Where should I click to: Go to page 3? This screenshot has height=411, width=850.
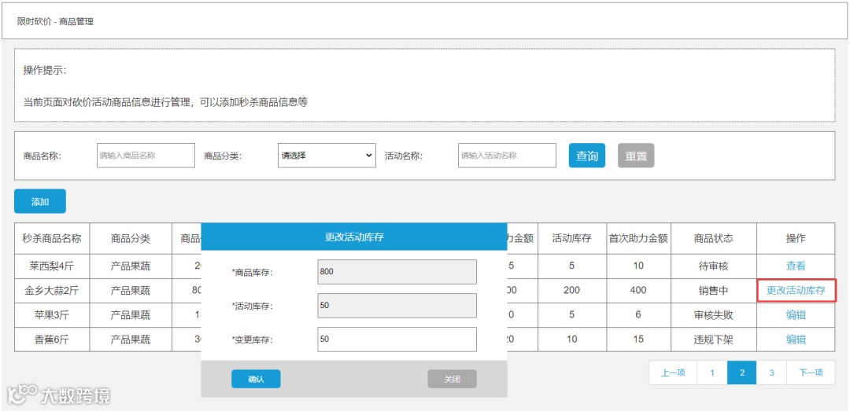[x=771, y=372]
